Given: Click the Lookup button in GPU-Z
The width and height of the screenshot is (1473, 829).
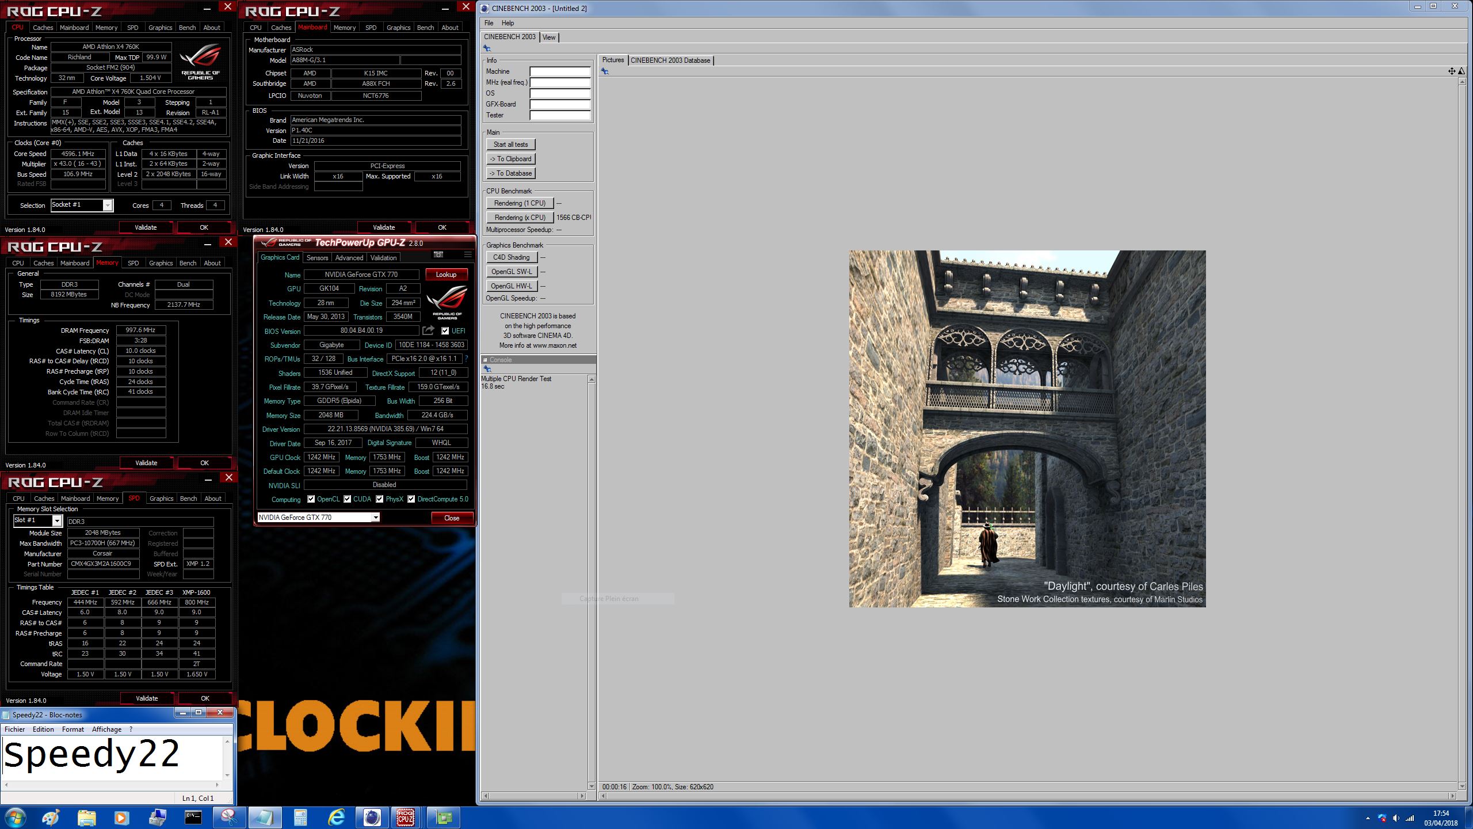Looking at the screenshot, I should pyautogui.click(x=446, y=275).
